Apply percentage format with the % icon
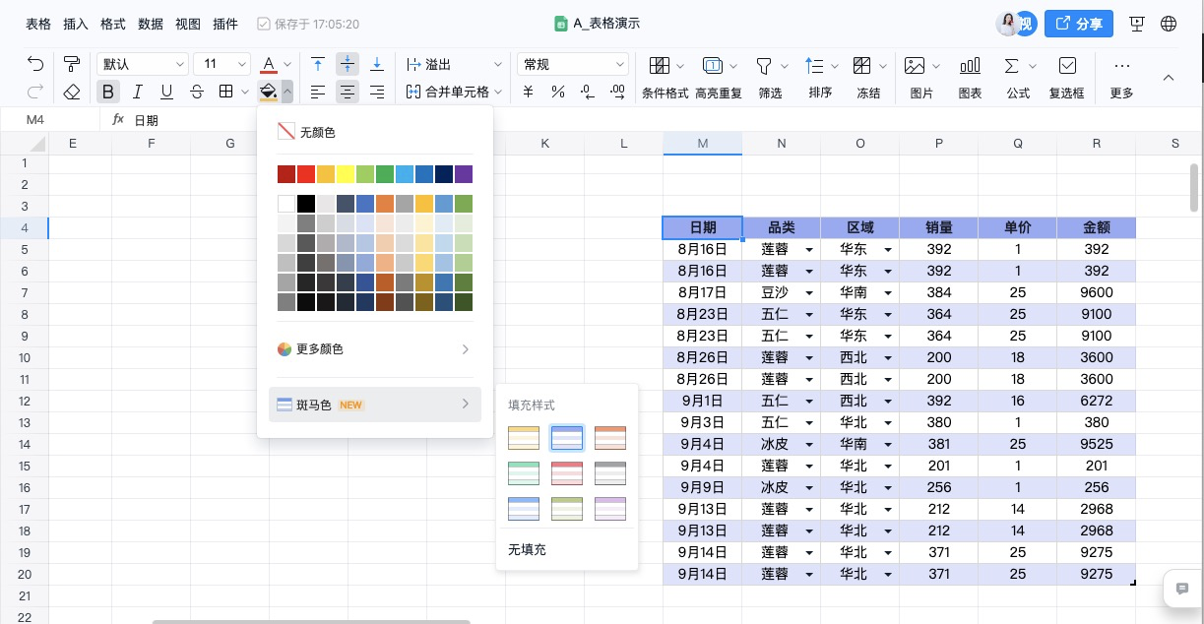Screen dimensions: 1204x624 [x=557, y=92]
